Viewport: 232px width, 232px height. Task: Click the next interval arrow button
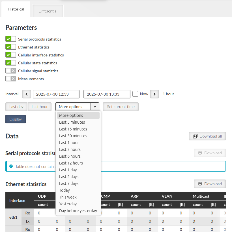point(154,94)
